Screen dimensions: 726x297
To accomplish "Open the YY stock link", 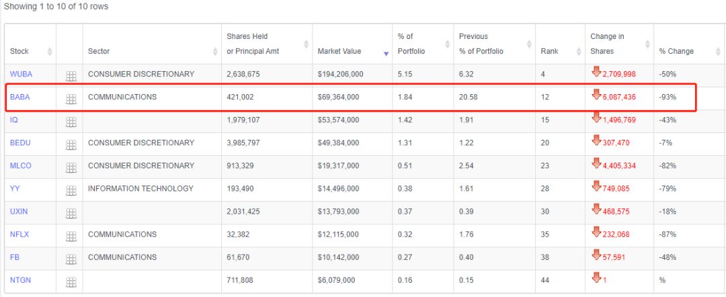I will pyautogui.click(x=15, y=189).
